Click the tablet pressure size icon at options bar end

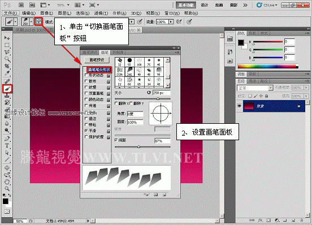(189, 21)
